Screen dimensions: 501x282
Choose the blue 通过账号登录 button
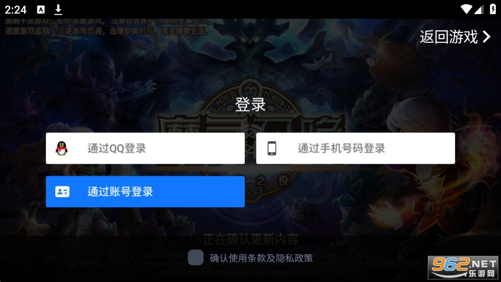tap(145, 191)
